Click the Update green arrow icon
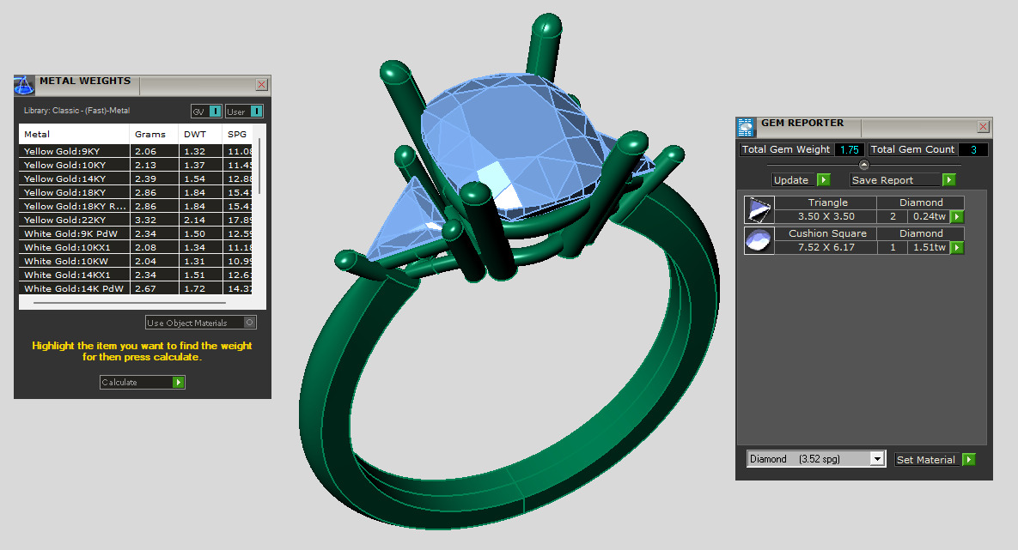Image resolution: width=1018 pixels, height=550 pixels. (x=823, y=179)
